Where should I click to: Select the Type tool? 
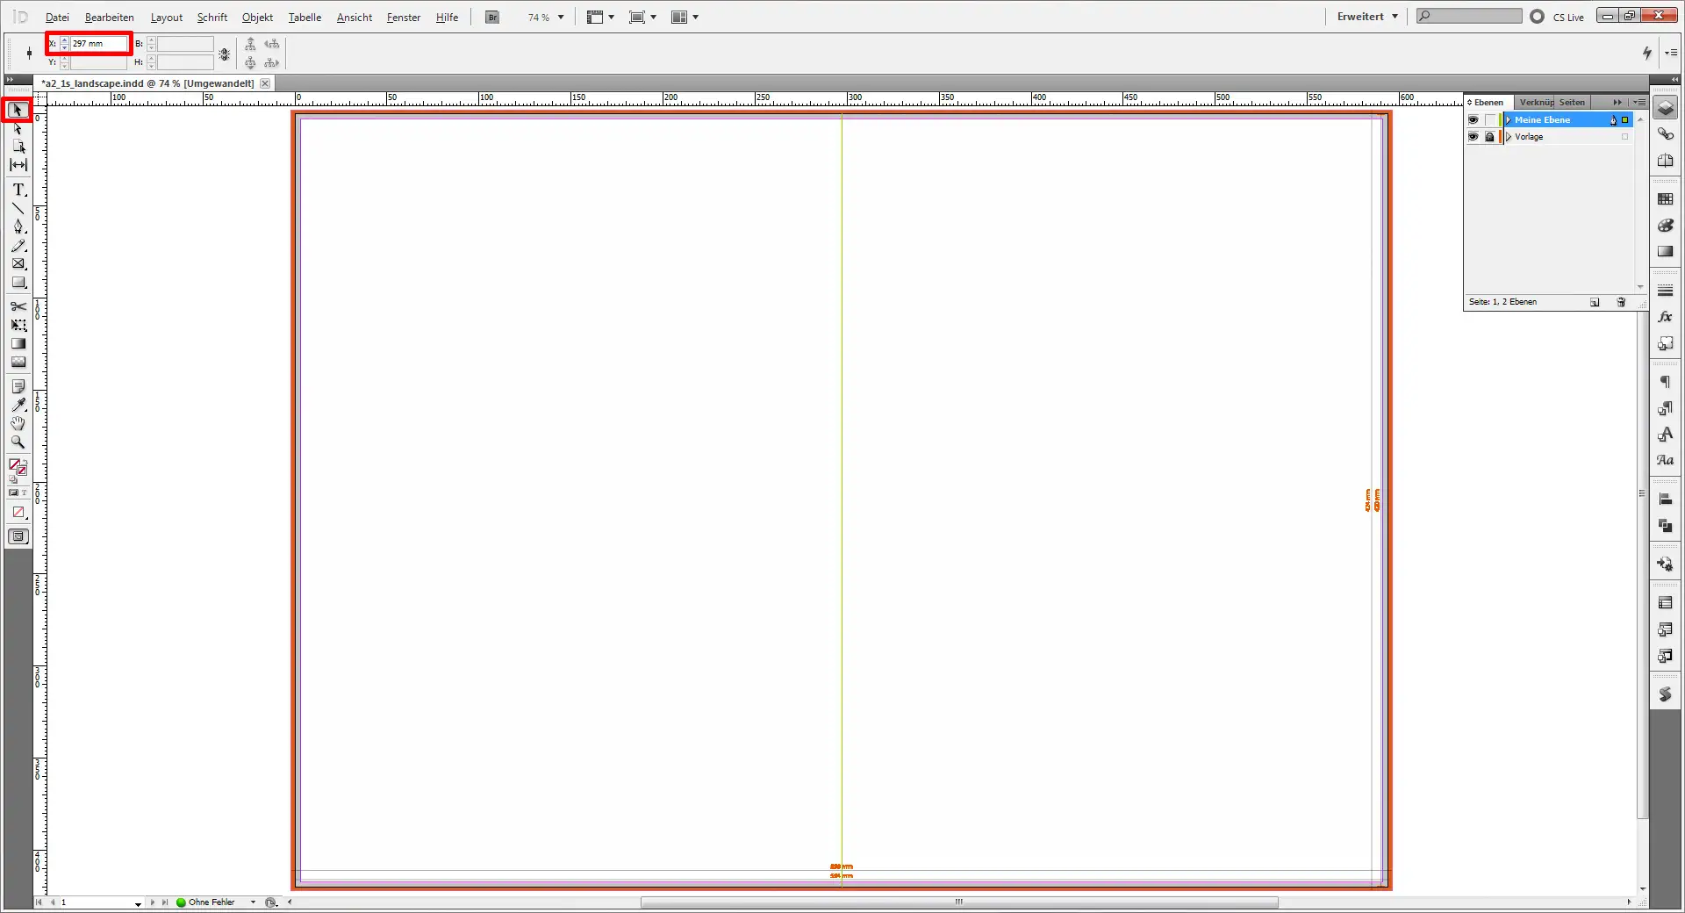tap(18, 189)
